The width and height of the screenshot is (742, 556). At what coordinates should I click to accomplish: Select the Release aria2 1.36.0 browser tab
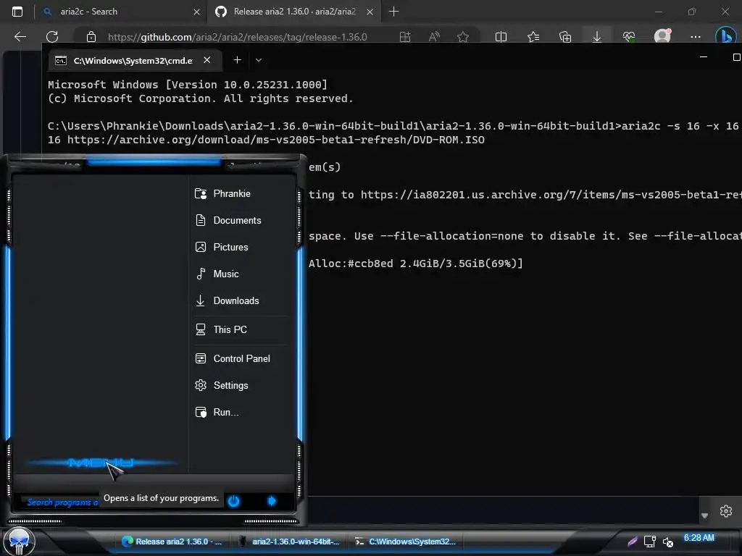(293, 12)
